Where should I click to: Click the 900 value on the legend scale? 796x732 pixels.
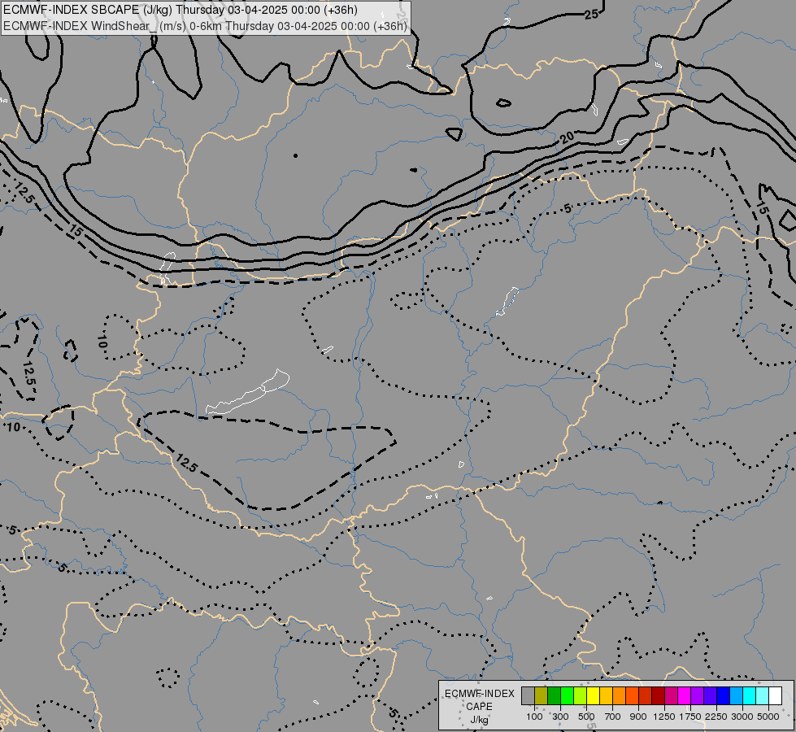click(x=638, y=717)
